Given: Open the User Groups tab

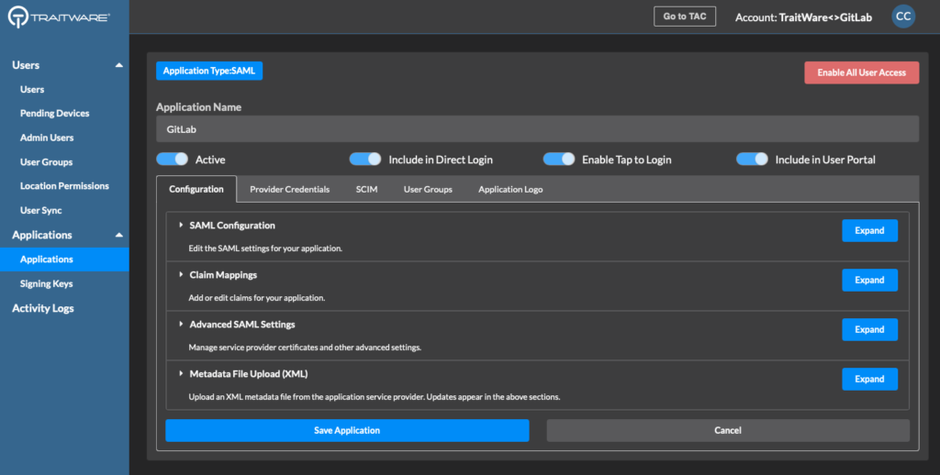Looking at the screenshot, I should pos(428,189).
